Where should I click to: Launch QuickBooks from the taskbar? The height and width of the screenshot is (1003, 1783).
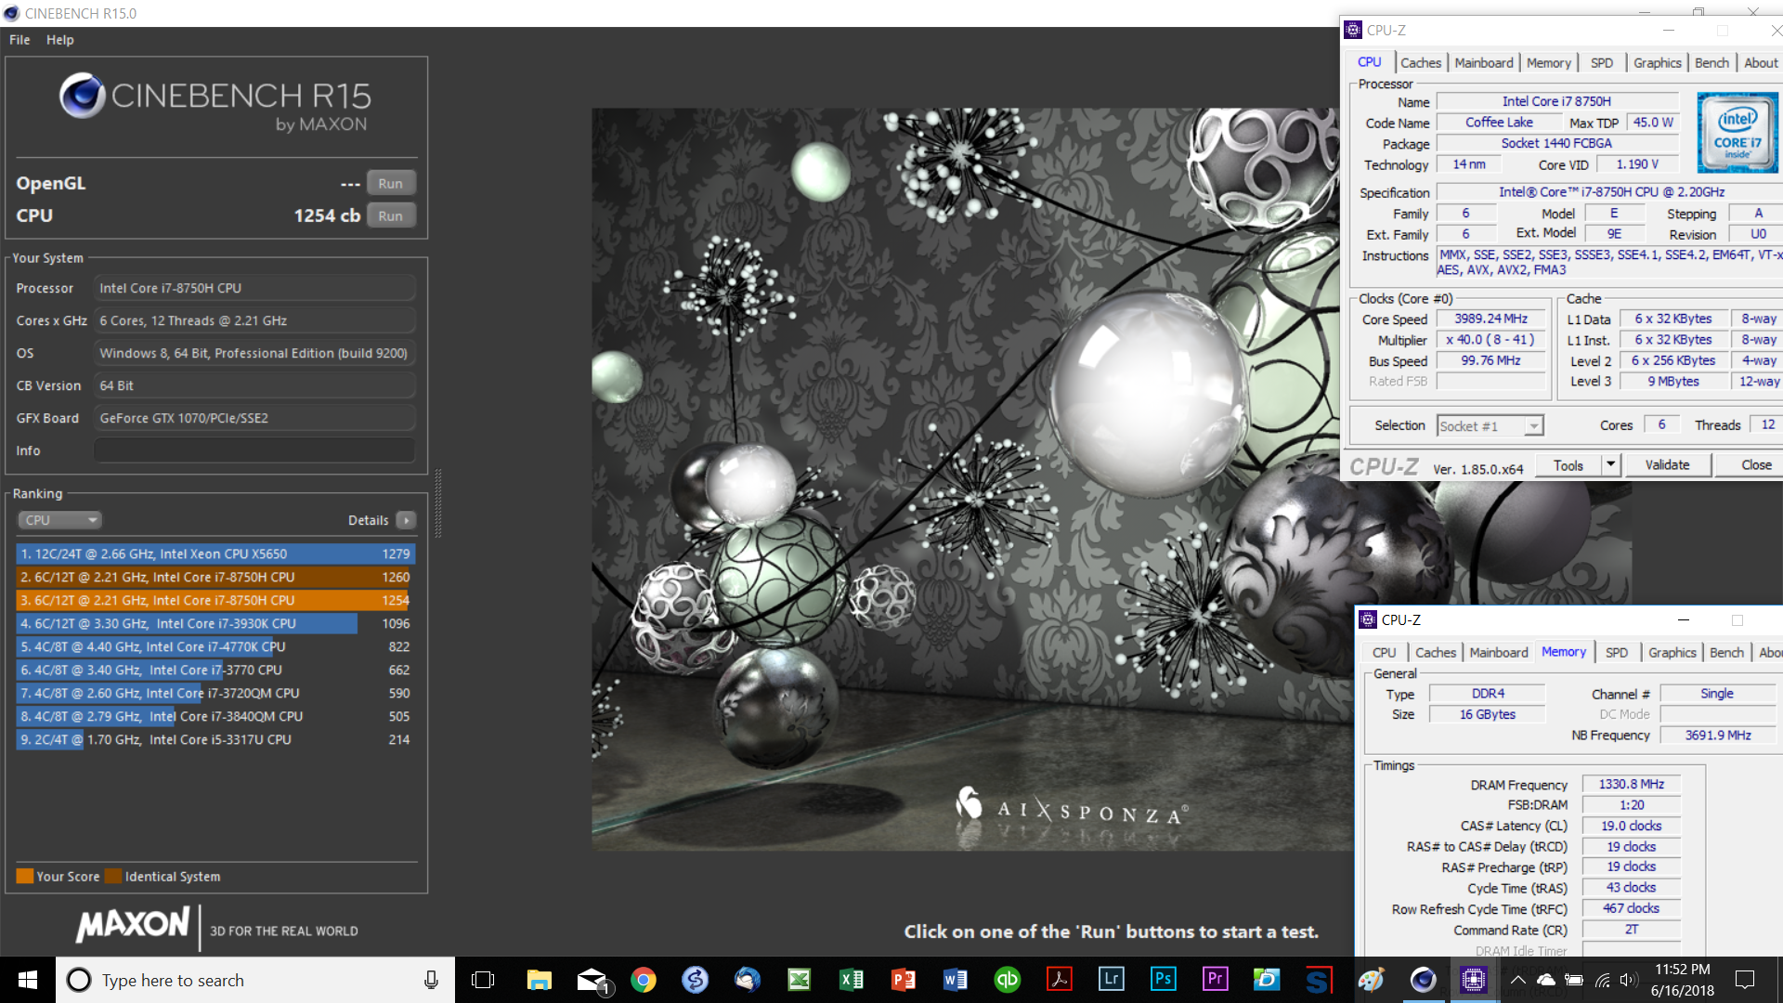pyautogui.click(x=1007, y=980)
